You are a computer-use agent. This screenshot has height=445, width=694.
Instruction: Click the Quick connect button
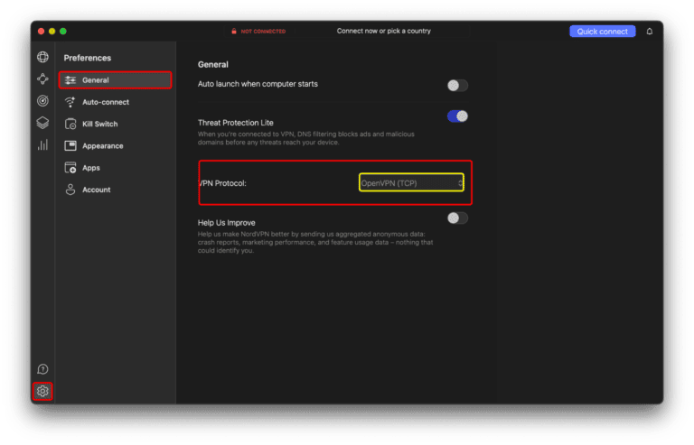pyautogui.click(x=602, y=32)
